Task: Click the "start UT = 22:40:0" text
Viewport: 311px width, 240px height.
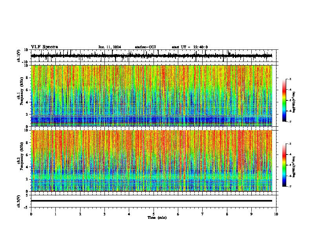Action: click(190, 47)
